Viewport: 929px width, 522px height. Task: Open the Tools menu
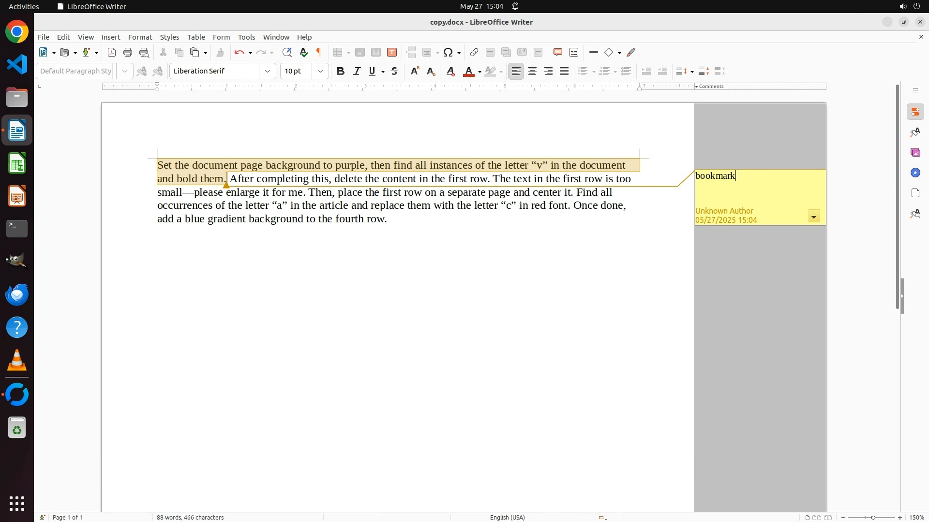coord(246,37)
